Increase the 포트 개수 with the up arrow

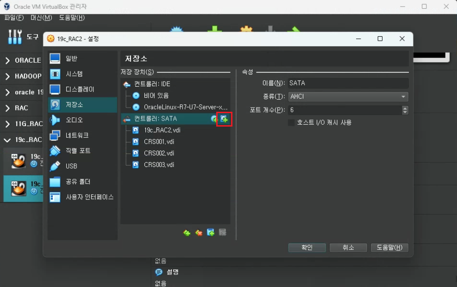405,108
